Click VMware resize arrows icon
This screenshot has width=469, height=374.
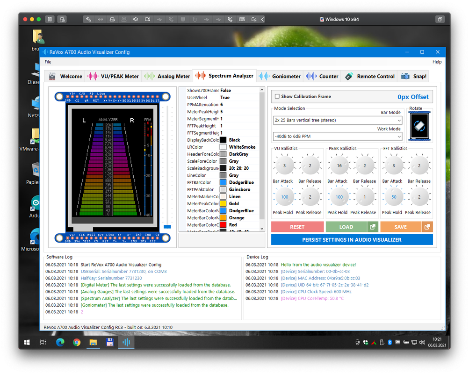point(101,19)
